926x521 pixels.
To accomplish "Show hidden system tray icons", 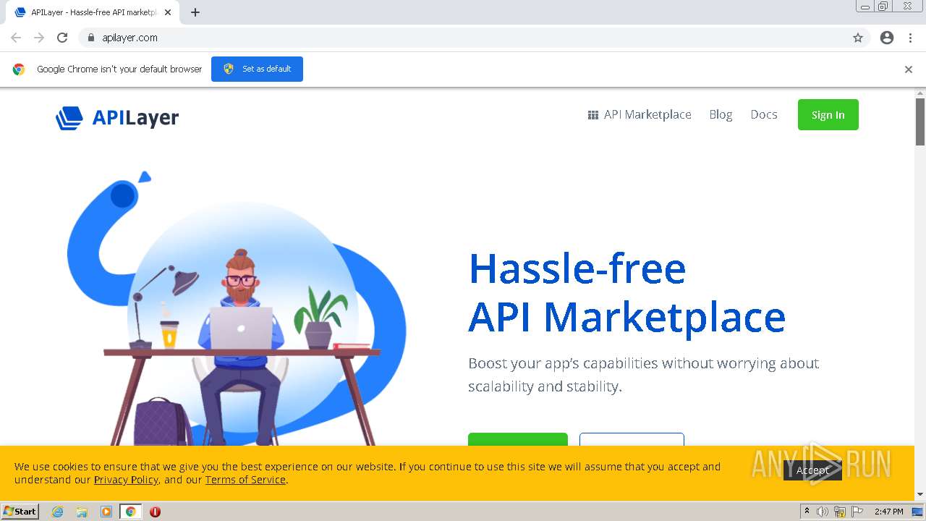I will click(807, 512).
